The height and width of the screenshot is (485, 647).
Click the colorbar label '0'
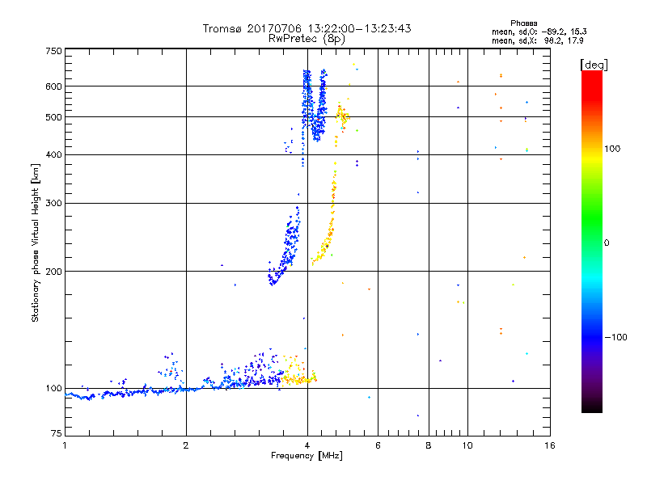point(607,242)
